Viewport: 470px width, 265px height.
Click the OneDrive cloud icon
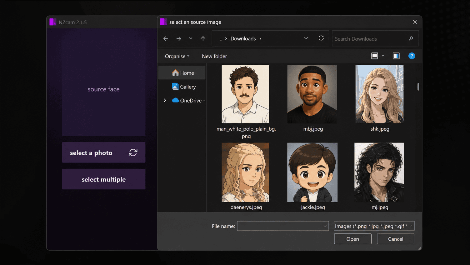tap(175, 100)
